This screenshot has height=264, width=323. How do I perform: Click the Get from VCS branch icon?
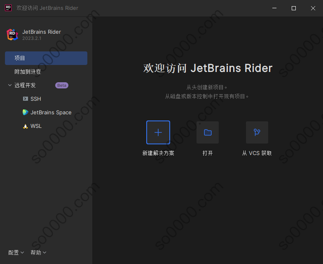point(257,132)
